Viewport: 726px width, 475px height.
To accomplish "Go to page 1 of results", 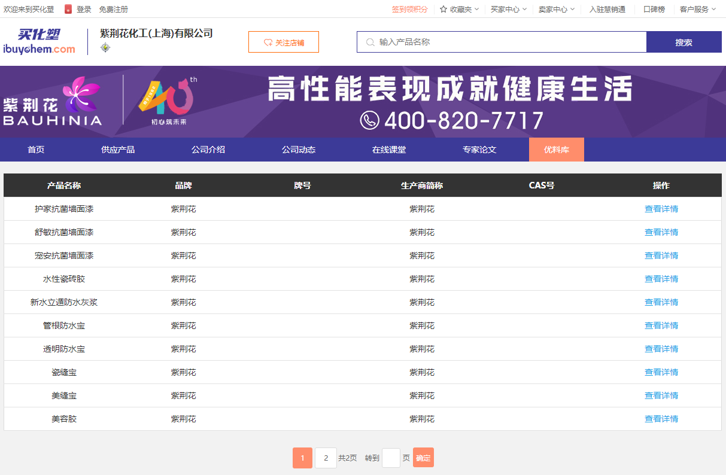I will coord(302,458).
